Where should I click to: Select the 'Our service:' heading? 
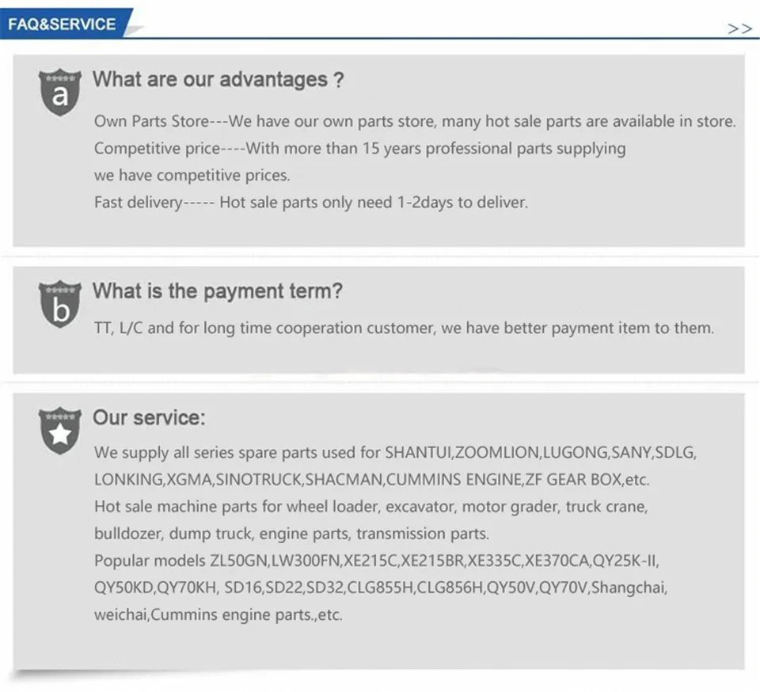(x=150, y=418)
